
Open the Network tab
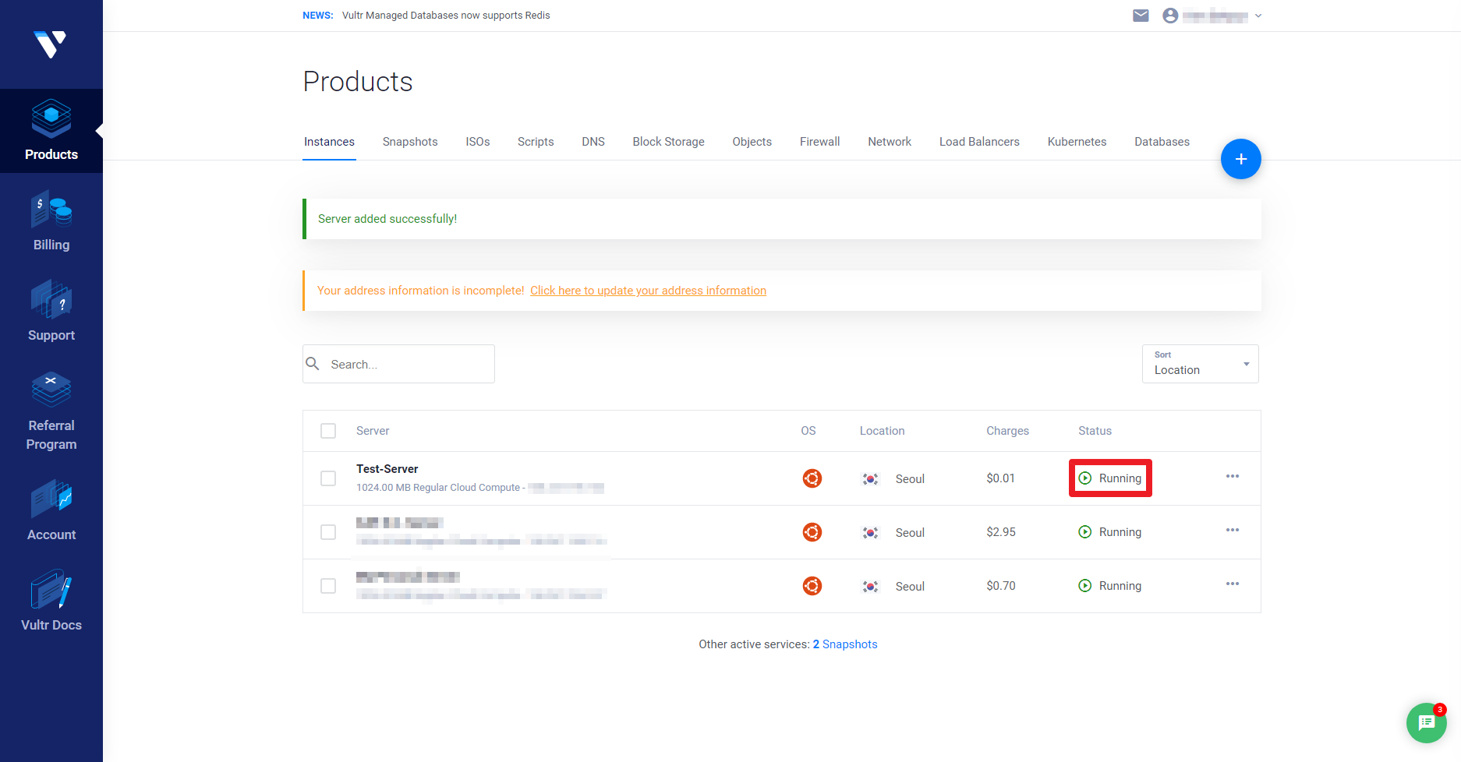click(x=890, y=142)
